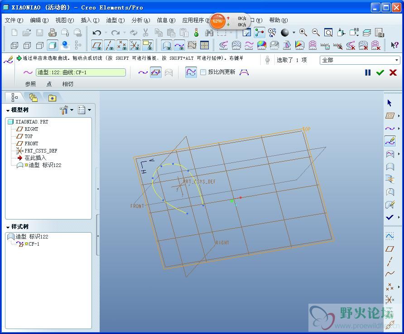
Task: Check the proportional update checkbox
Action: (203, 72)
